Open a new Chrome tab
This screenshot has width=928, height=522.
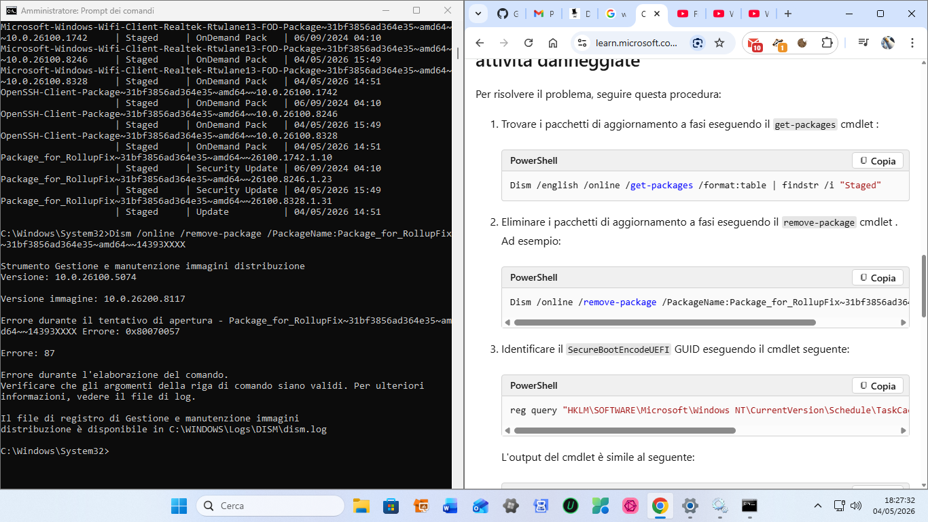(788, 14)
